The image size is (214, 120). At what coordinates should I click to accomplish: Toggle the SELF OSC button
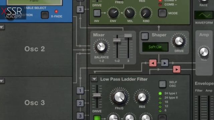click(x=163, y=84)
